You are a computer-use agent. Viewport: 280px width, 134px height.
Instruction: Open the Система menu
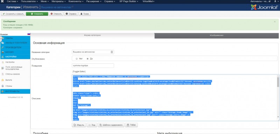[13, 1]
